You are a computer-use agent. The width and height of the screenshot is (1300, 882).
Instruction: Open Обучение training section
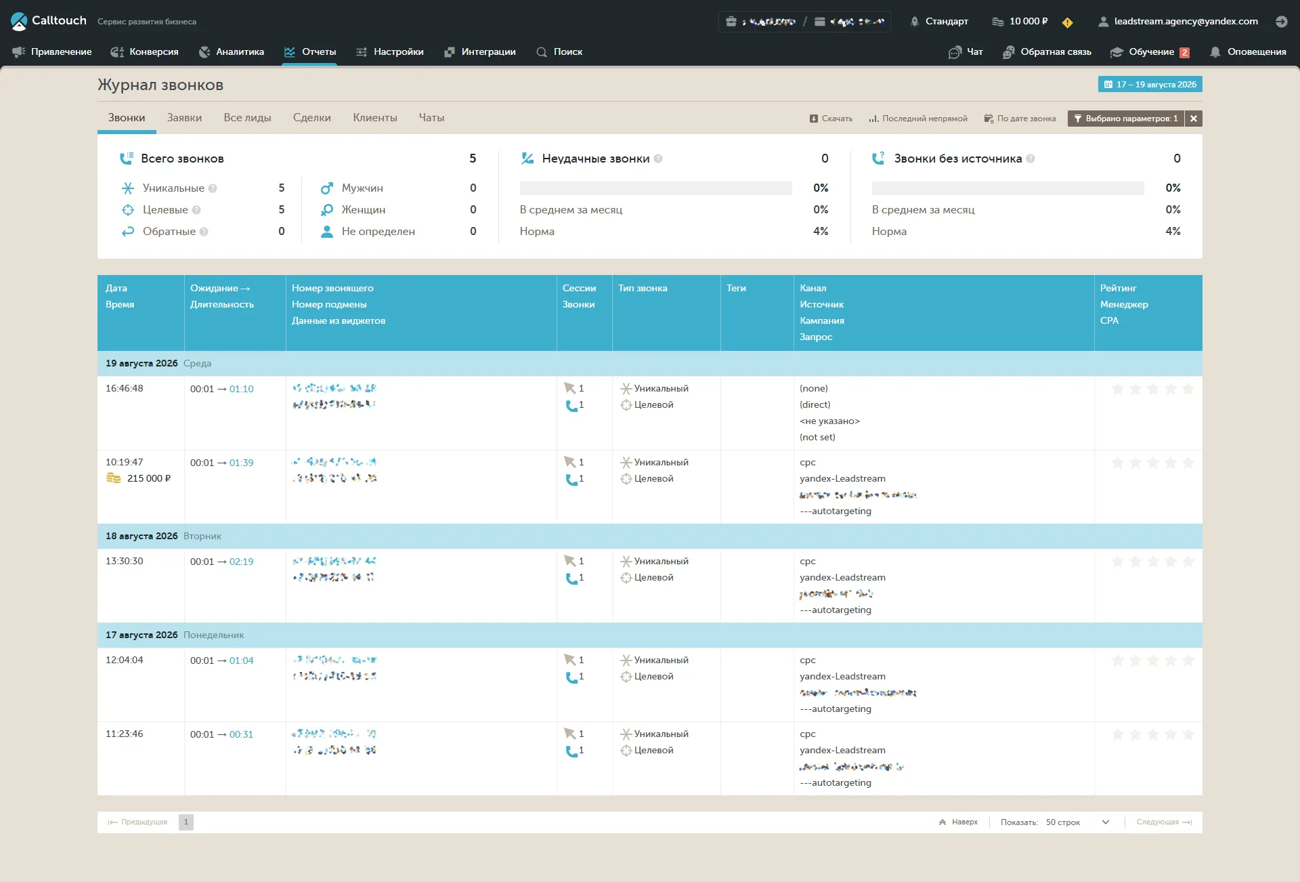coord(1150,52)
